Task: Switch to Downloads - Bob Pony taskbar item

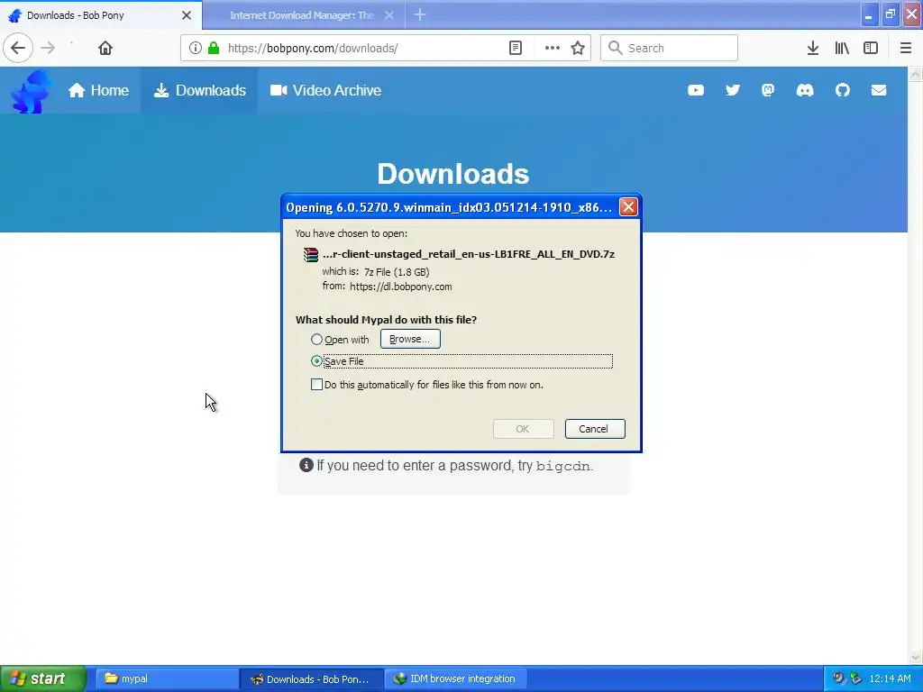Action: (x=312, y=678)
